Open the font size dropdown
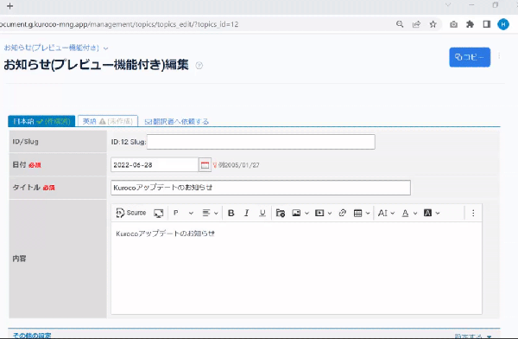The height and width of the screenshot is (339, 518). (x=386, y=213)
